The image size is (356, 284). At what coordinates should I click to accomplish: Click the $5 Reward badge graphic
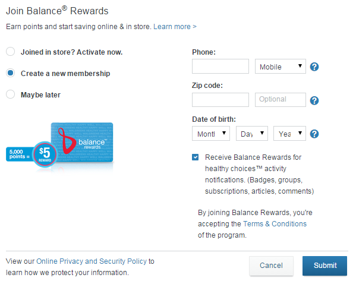click(45, 154)
